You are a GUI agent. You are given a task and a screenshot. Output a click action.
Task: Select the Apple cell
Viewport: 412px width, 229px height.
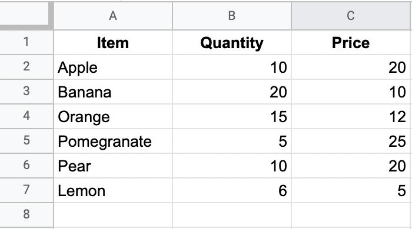pyautogui.click(x=113, y=67)
